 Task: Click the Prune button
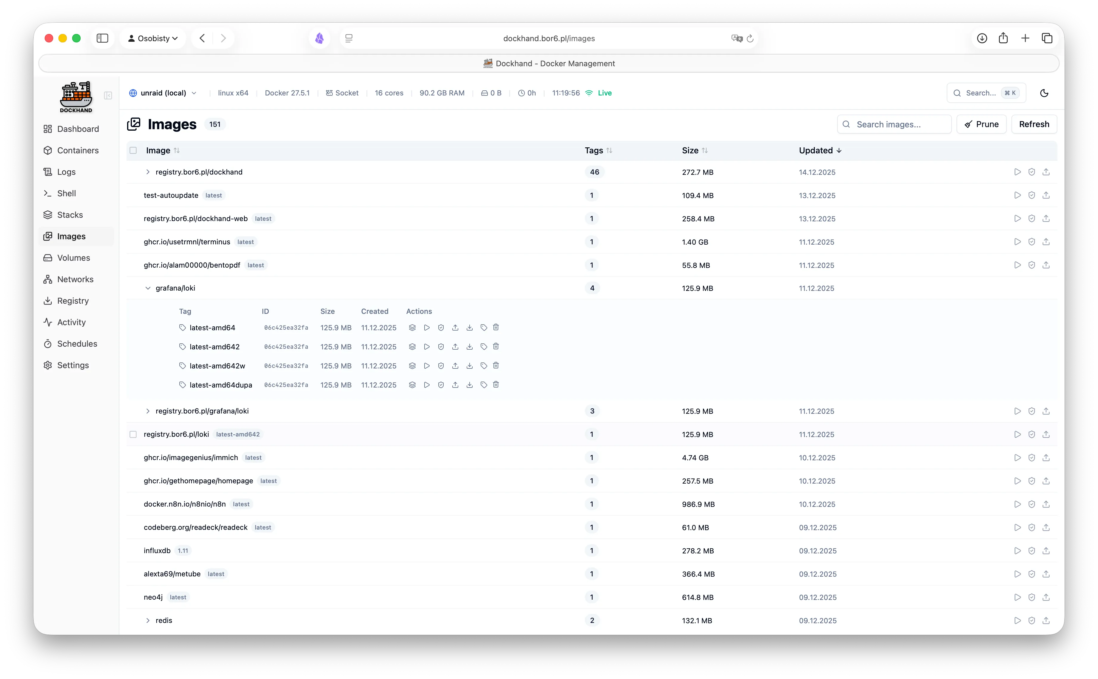tap(981, 124)
